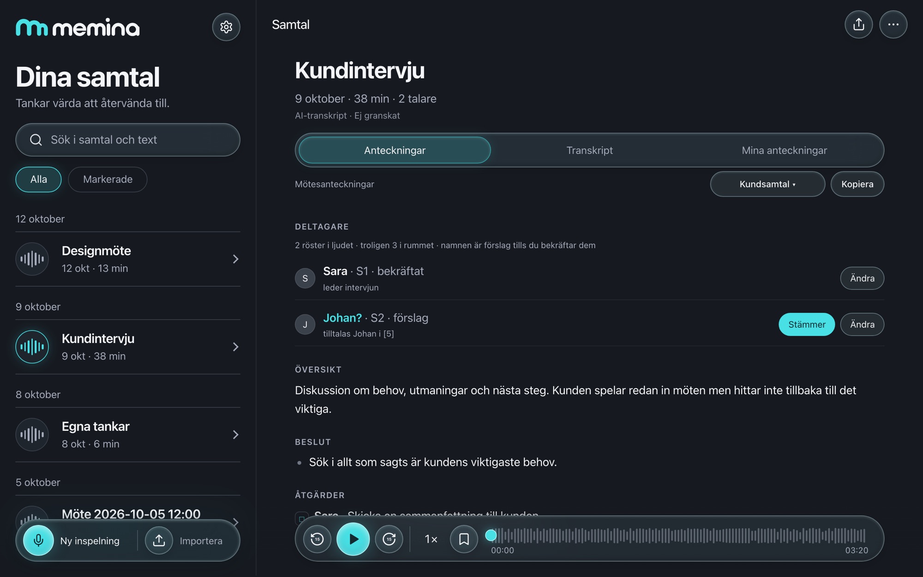
Task: Click the Kundintervju waveform icon in sidebar
Action: click(32, 347)
